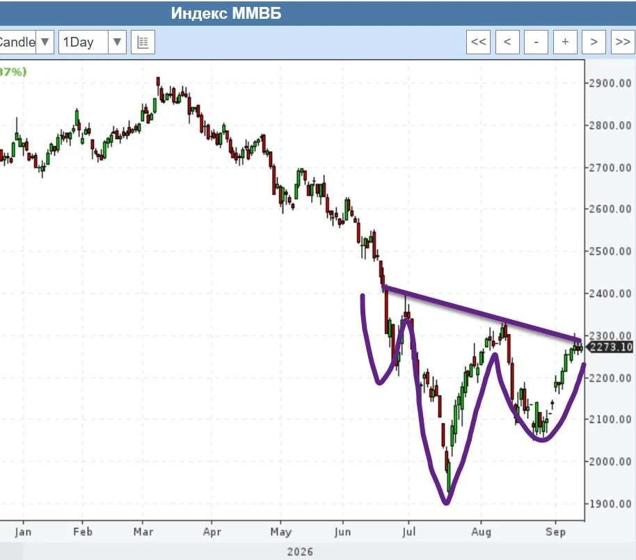Click the Sep marker on time axis
Viewport: 636px width, 560px height.
click(x=555, y=531)
